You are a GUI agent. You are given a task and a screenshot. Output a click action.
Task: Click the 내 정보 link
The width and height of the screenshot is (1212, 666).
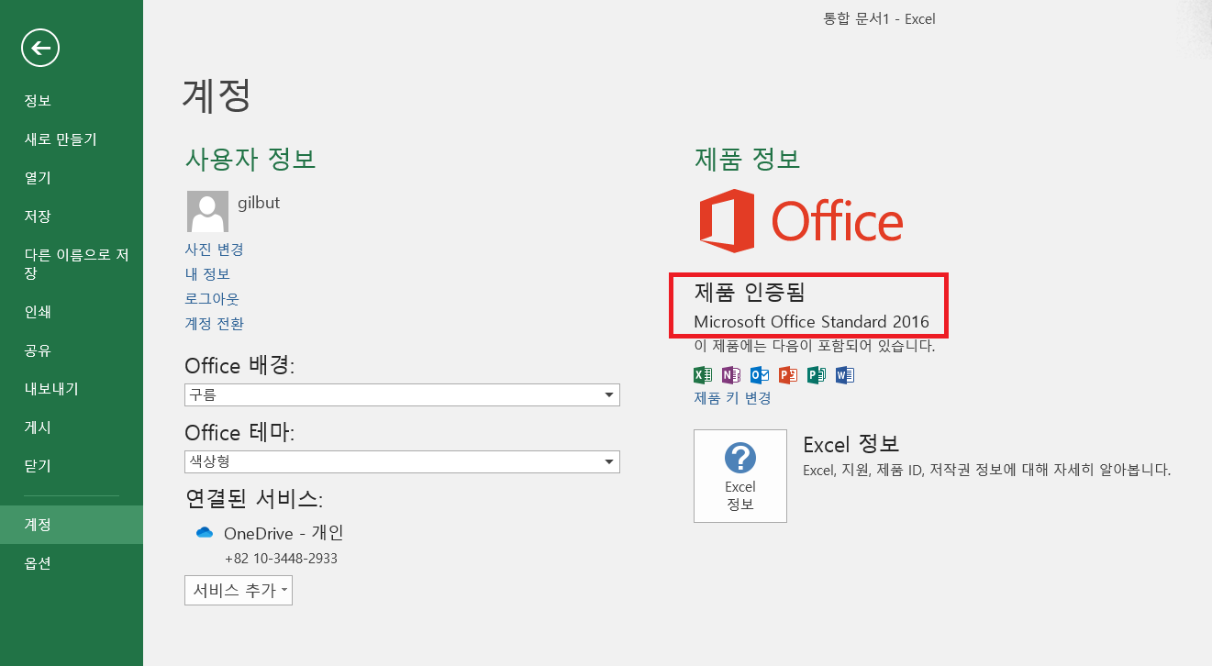tap(207, 274)
